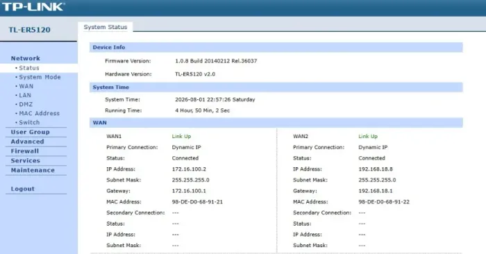Click the Hardware Version label
This screenshot has height=254, width=486.
point(128,74)
